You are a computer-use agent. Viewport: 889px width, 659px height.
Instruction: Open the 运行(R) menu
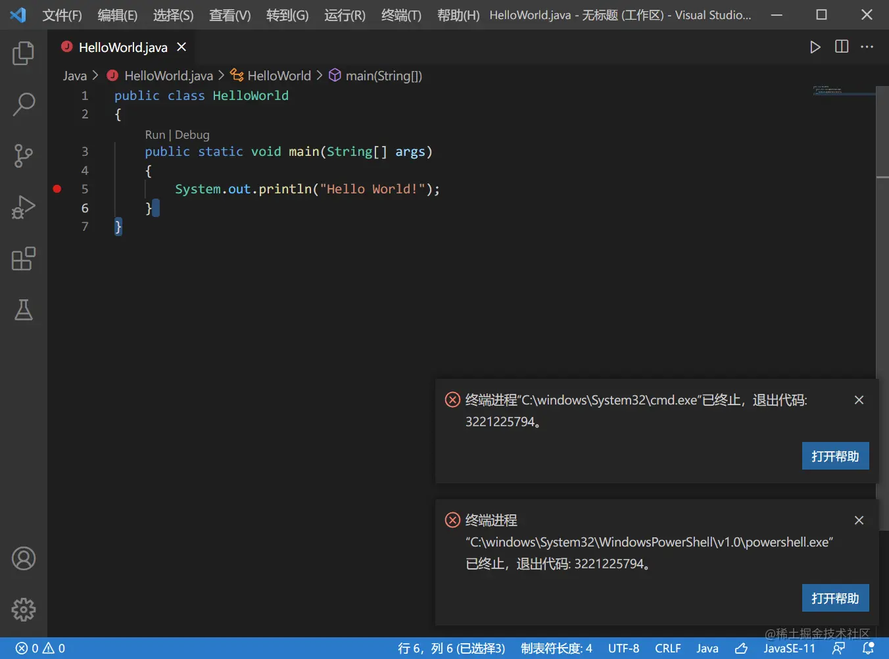pos(344,14)
